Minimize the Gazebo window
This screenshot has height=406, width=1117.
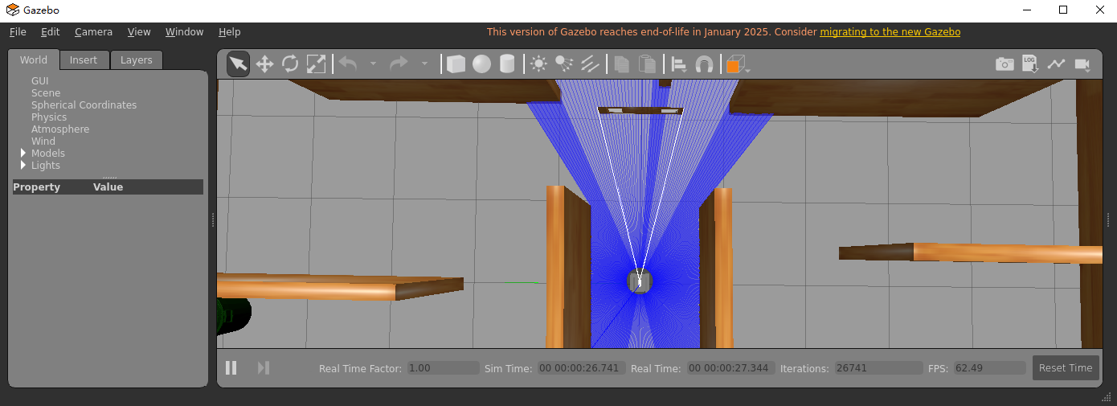pyautogui.click(x=1027, y=10)
